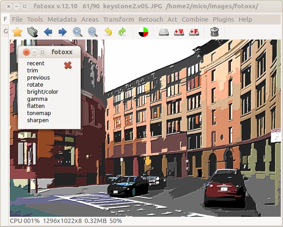The height and width of the screenshot is (227, 283).
Task: Select 'sharpen' in the fotoxx list
Action: (x=38, y=120)
